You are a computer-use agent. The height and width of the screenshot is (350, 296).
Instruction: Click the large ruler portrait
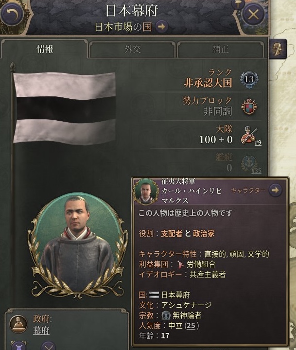tap(77, 243)
